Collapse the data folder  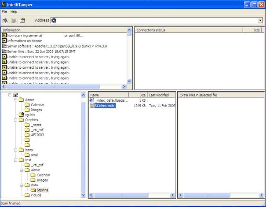pos(22,185)
